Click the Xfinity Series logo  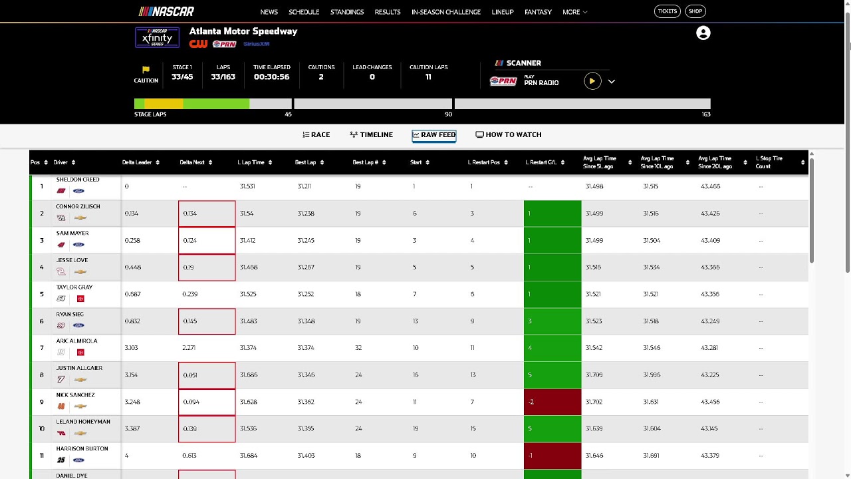[x=157, y=37]
